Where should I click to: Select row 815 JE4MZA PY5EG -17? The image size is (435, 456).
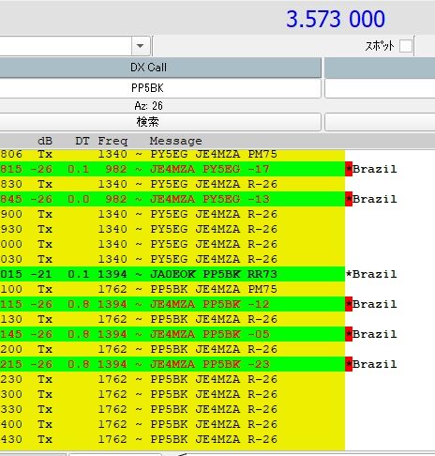tap(172, 169)
